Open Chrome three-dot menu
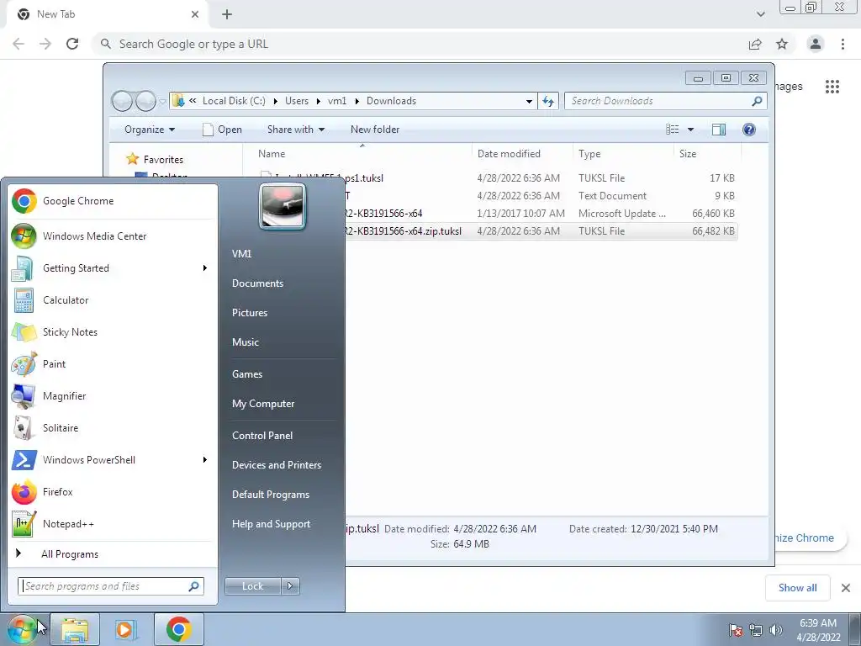 843,44
